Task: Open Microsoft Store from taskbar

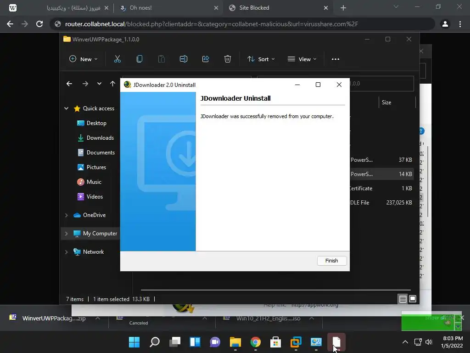Action: click(x=275, y=342)
